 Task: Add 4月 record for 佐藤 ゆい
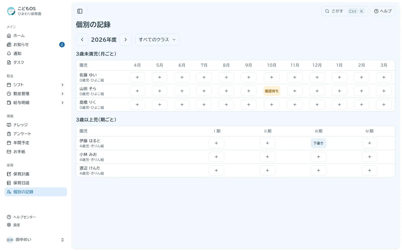(137, 77)
